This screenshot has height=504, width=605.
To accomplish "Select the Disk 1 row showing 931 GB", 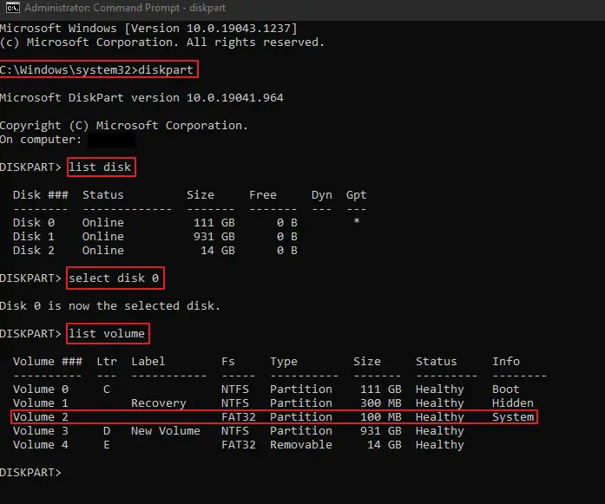I will point(155,236).
